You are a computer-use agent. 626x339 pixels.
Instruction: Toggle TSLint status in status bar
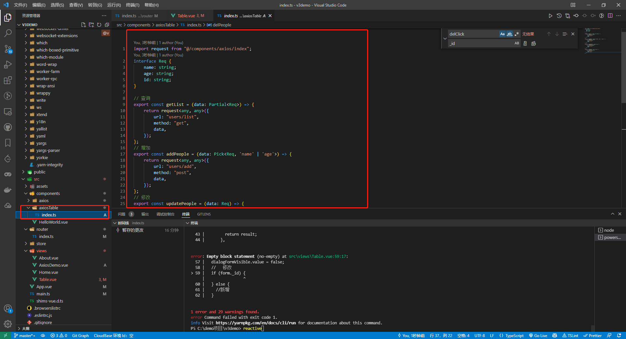click(x=571, y=335)
